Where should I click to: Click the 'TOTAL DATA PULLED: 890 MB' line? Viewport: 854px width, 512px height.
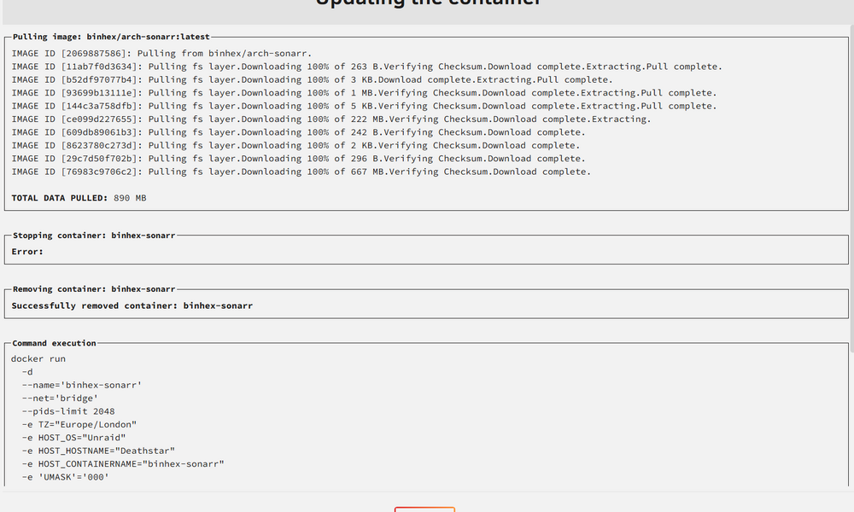tap(79, 198)
